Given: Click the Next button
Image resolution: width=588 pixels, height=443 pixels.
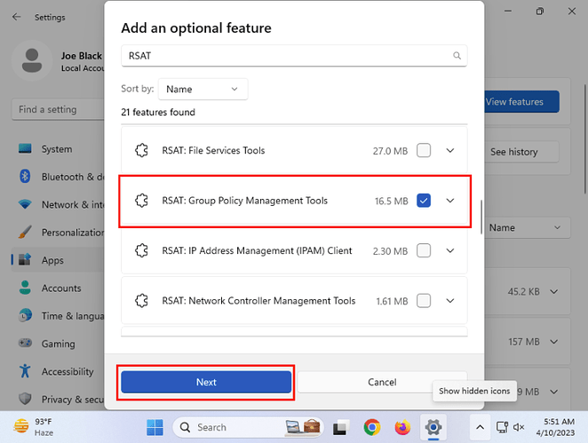Looking at the screenshot, I should [x=206, y=382].
